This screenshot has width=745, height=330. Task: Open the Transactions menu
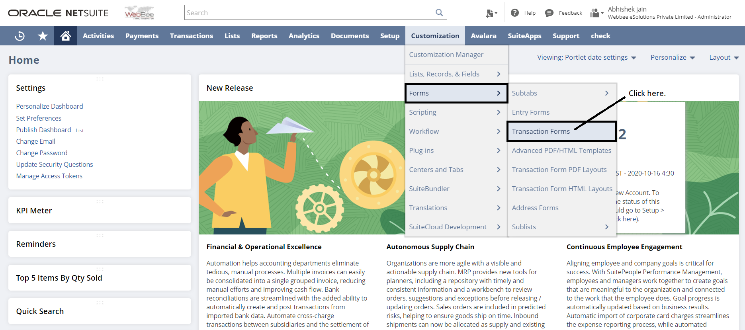click(192, 36)
